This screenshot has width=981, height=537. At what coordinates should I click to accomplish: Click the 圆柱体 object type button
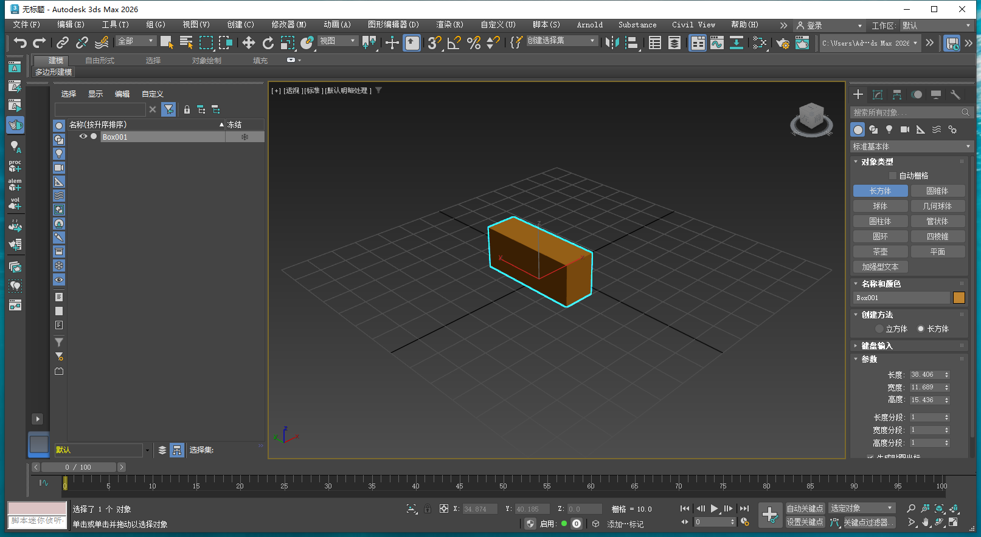click(x=880, y=221)
